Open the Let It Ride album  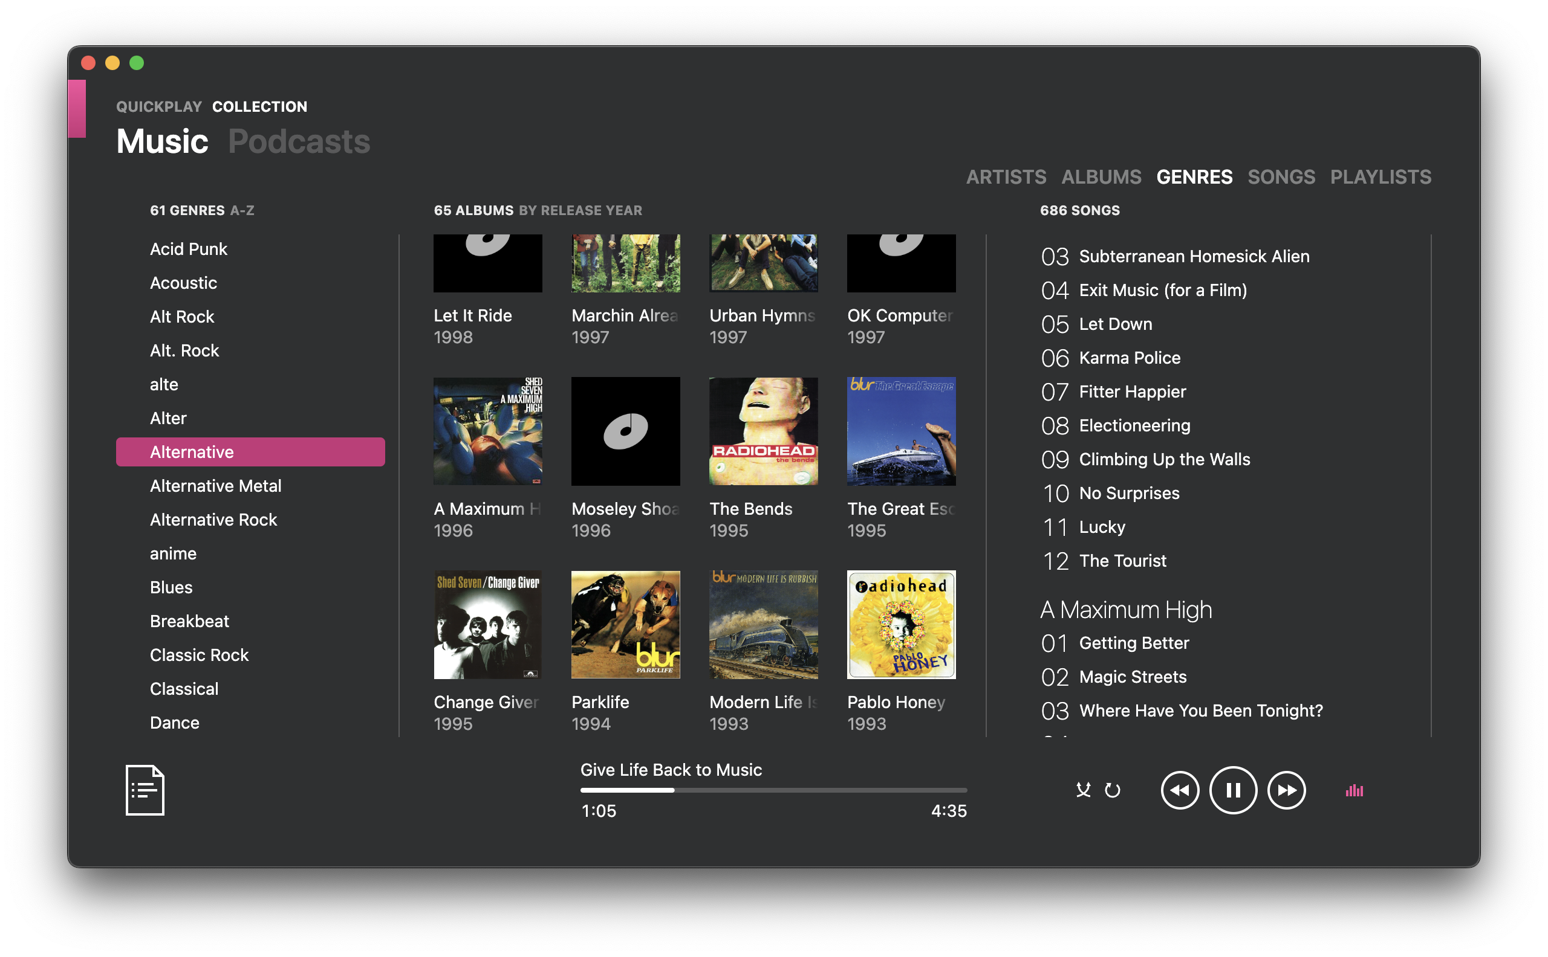[x=488, y=263]
